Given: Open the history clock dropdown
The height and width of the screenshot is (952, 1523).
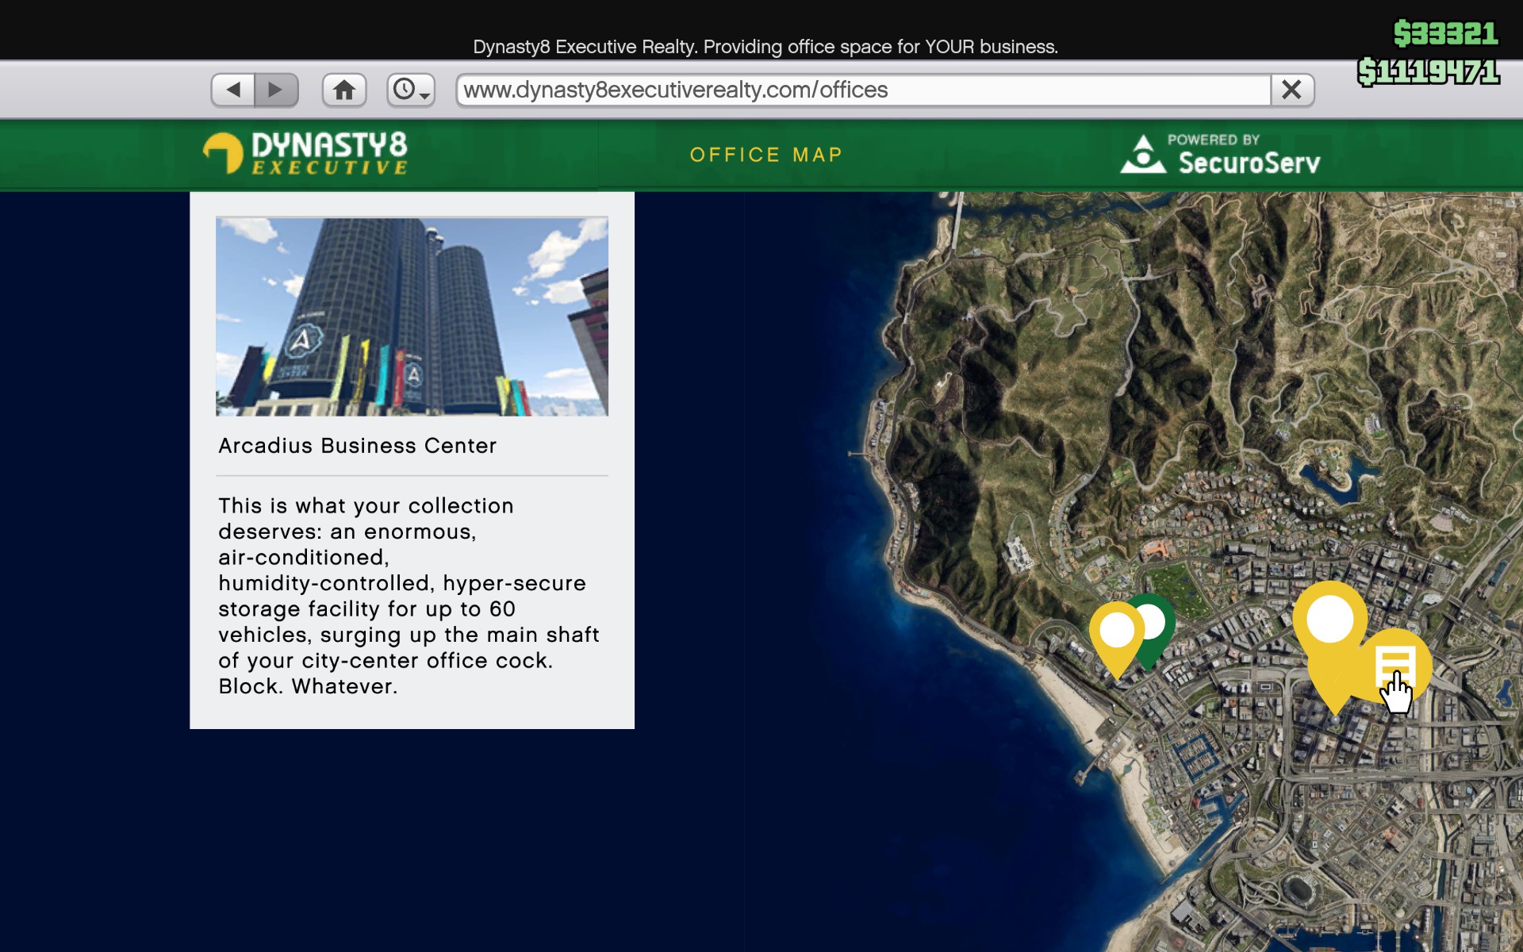Looking at the screenshot, I should [x=411, y=90].
